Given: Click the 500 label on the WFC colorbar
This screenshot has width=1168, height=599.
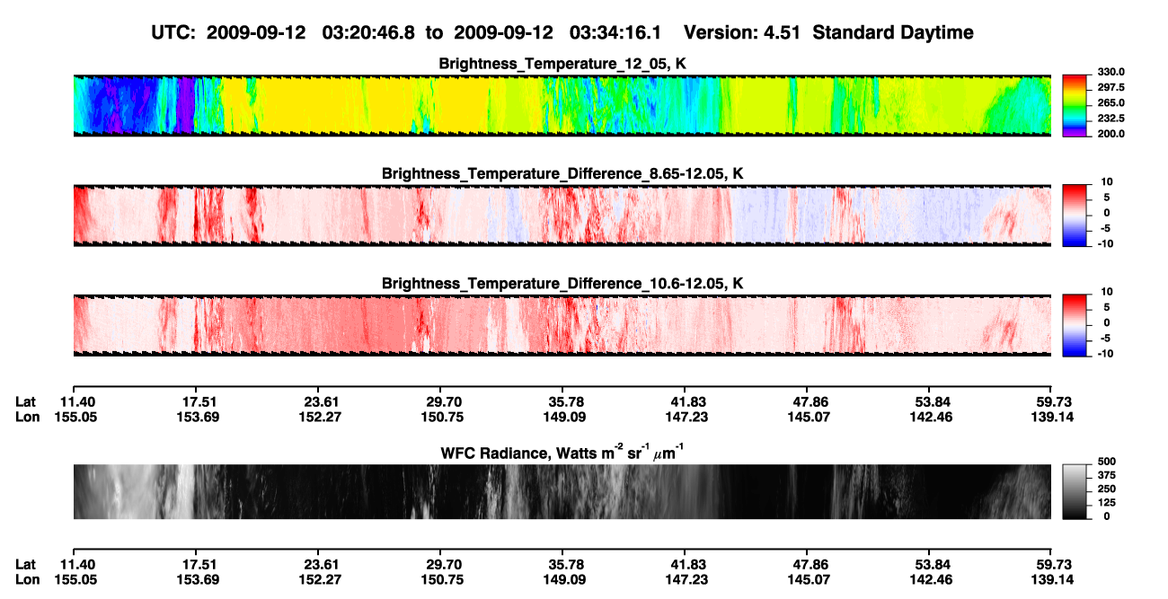Looking at the screenshot, I should click(x=1106, y=461).
